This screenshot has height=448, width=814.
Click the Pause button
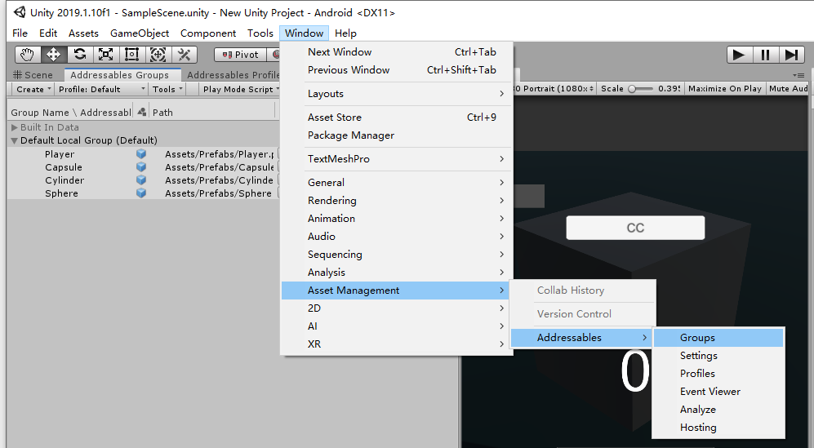pos(765,55)
